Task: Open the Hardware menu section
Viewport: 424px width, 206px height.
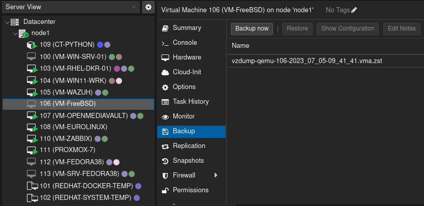Action: tap(187, 57)
